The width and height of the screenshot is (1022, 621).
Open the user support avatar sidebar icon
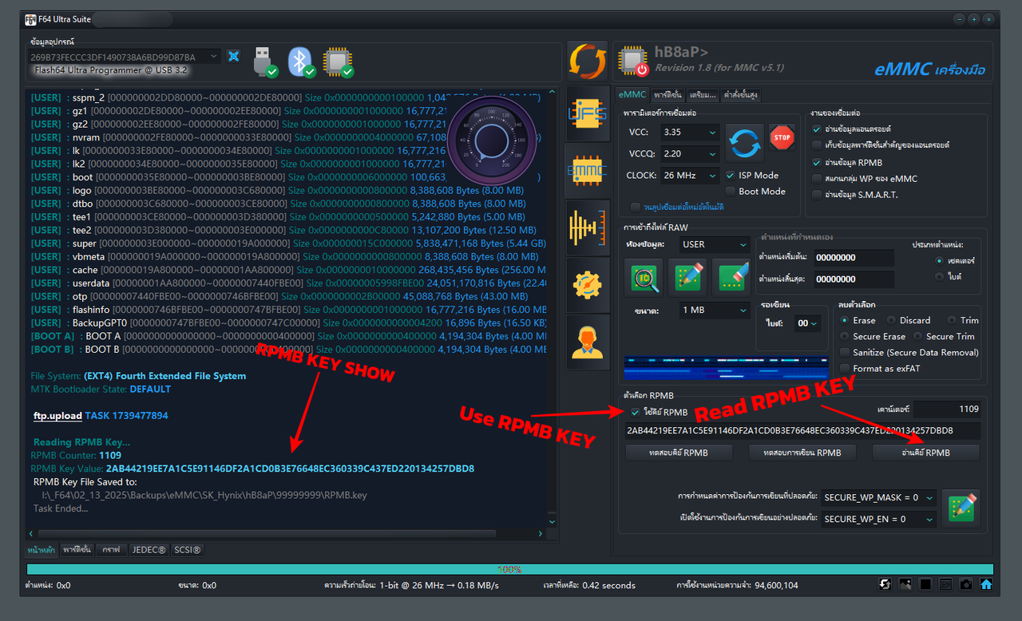588,342
